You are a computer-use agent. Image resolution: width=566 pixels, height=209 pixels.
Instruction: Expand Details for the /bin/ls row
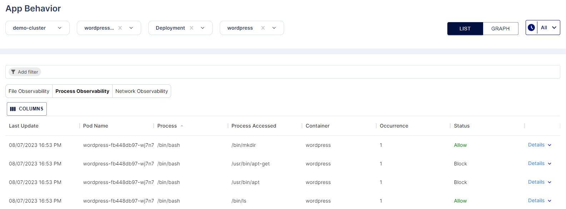[x=540, y=200]
